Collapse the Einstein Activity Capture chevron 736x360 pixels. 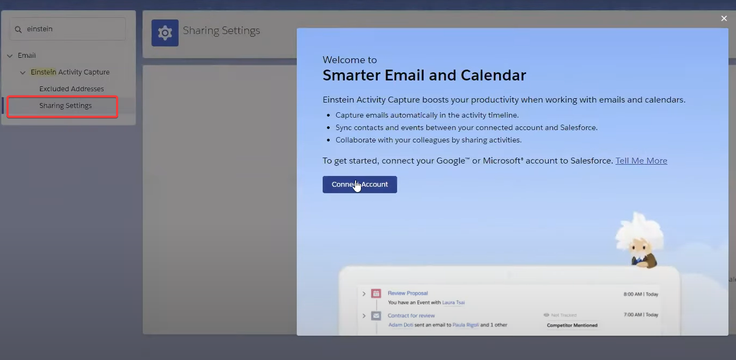point(23,72)
